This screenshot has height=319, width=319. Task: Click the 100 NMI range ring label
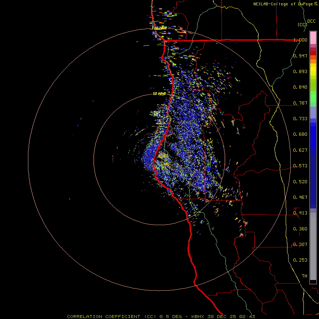pos(159,28)
